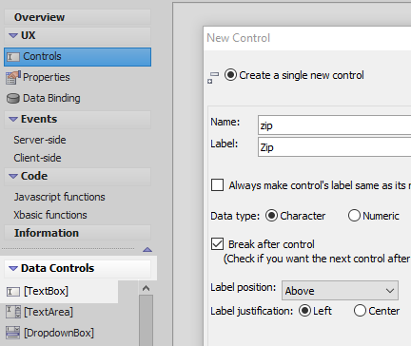Select the Controls textbox icon
This screenshot has height=346, width=411.
click(x=13, y=57)
